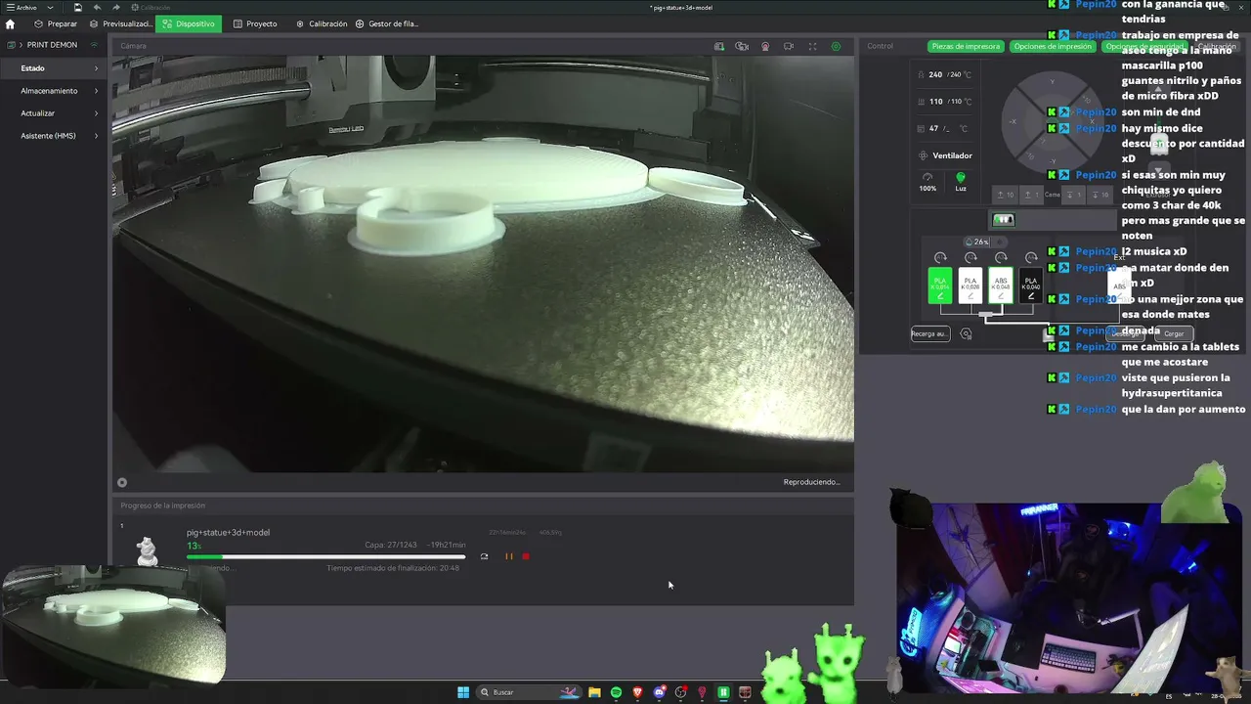
Task: Open AMS settings gear icon
Action: (966, 333)
